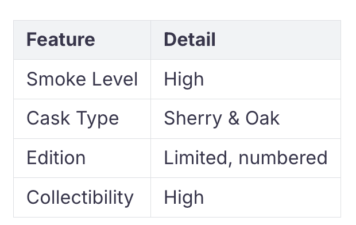Click the word Sherry in Cask Type row
The image size is (356, 225).
pyautogui.click(x=193, y=119)
